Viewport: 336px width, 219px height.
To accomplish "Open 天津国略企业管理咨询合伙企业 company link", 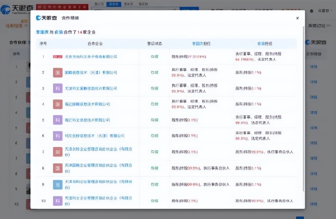I will tap(98, 168).
